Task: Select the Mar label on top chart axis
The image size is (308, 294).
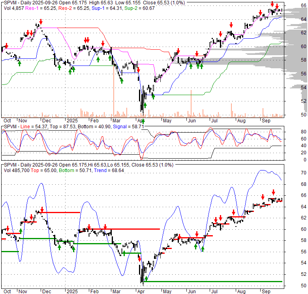Action: (x=116, y=121)
